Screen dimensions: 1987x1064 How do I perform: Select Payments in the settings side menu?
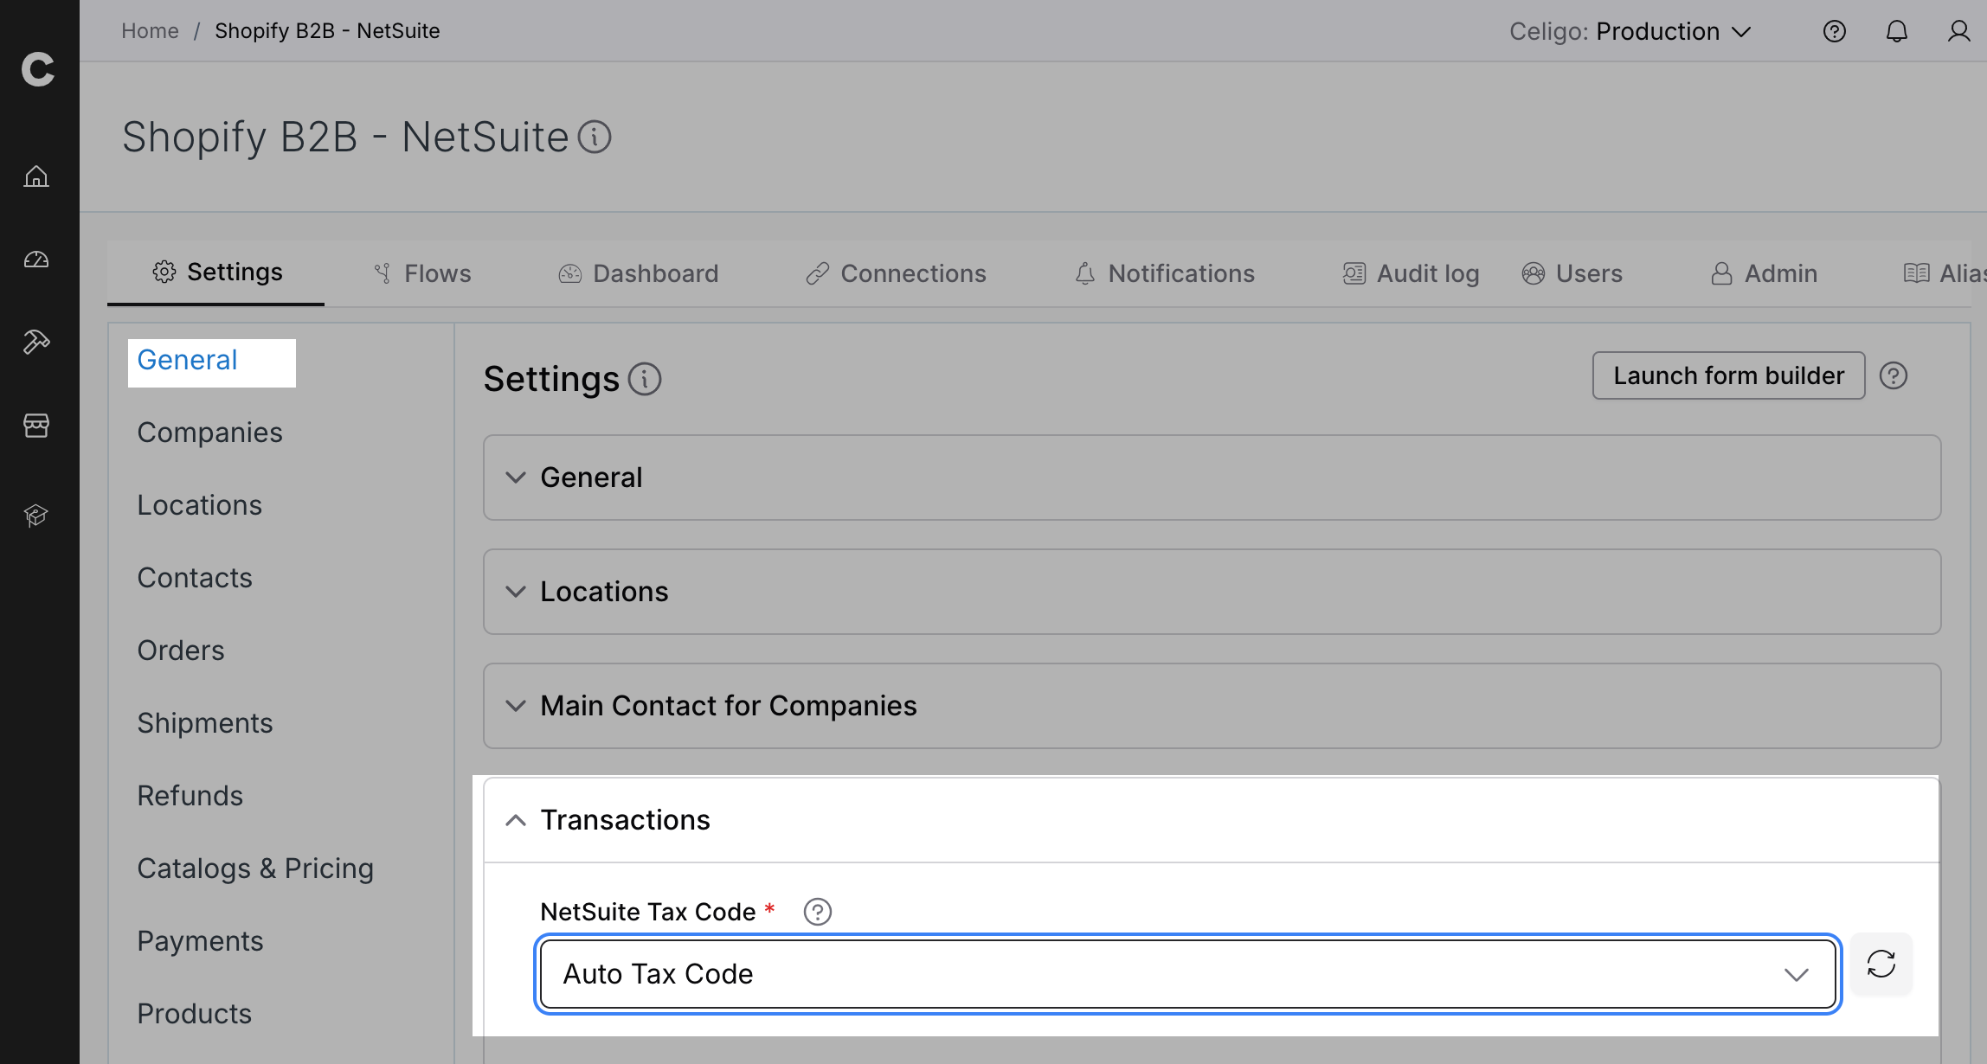coord(200,941)
